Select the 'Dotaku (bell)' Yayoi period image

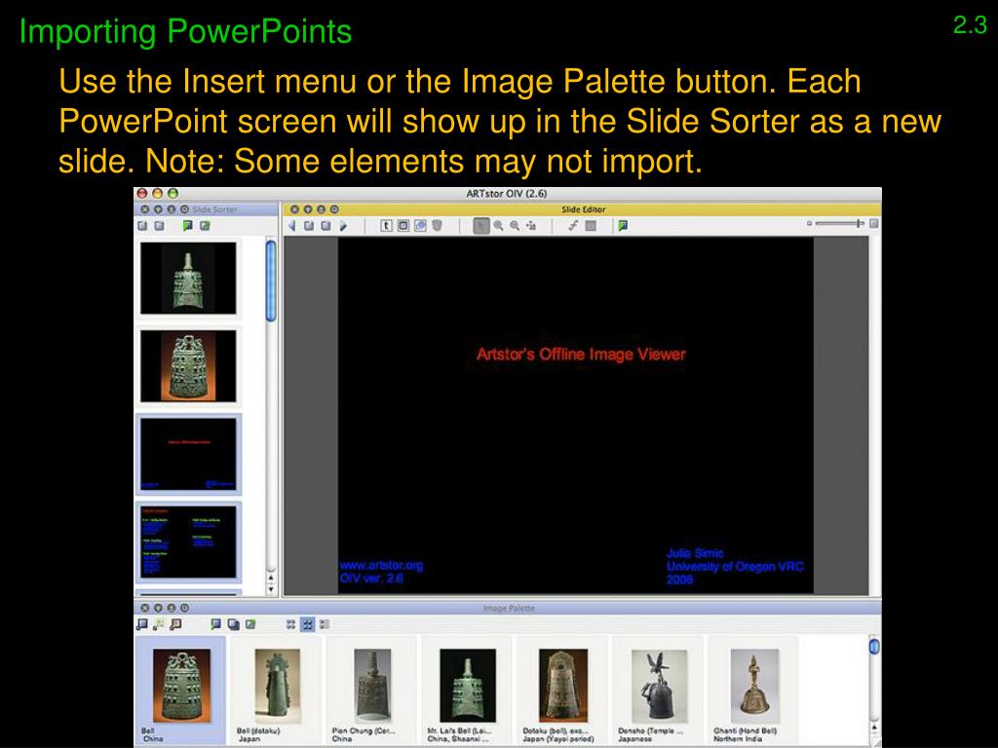[563, 691]
